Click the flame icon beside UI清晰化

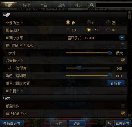[22, 60]
